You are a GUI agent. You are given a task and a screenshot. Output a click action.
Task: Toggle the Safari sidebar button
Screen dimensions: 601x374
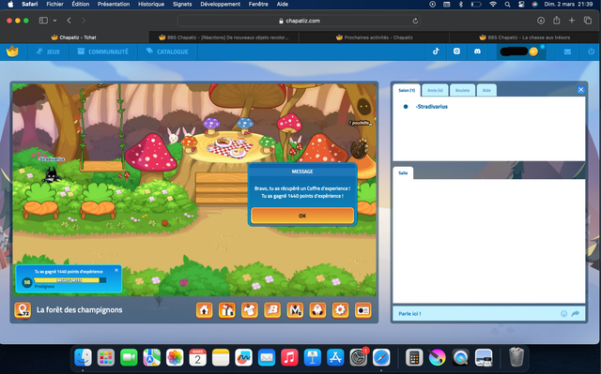(43, 21)
